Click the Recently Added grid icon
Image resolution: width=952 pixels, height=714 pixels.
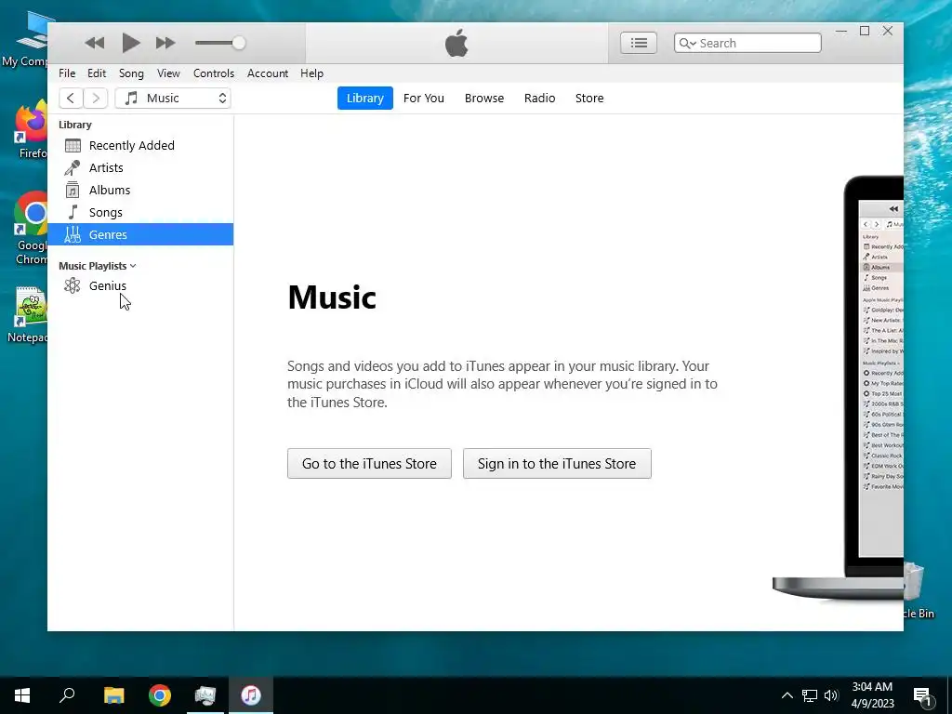(73, 146)
